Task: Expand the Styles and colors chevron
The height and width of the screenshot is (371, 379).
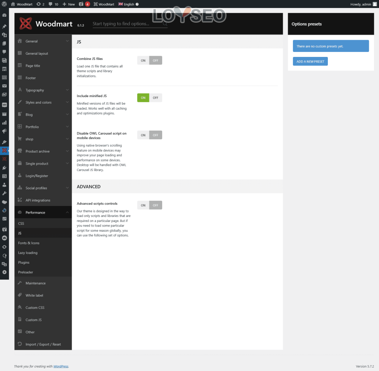Action: click(x=67, y=102)
